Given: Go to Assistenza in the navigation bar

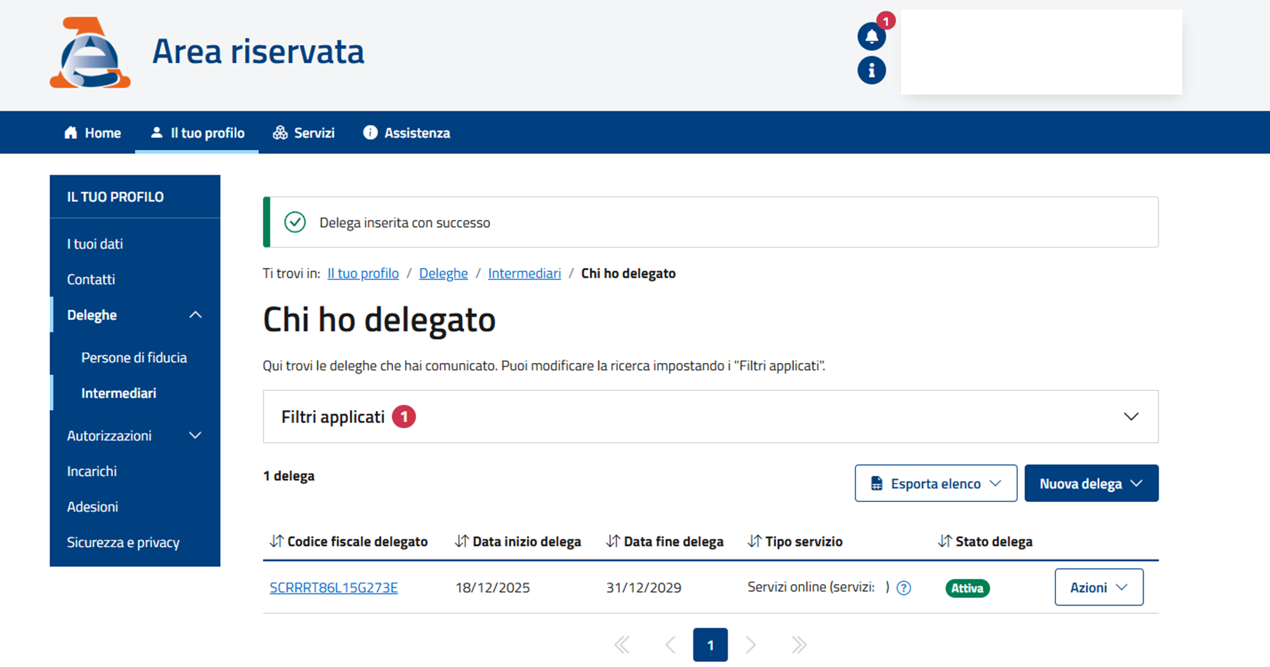Looking at the screenshot, I should (x=406, y=133).
